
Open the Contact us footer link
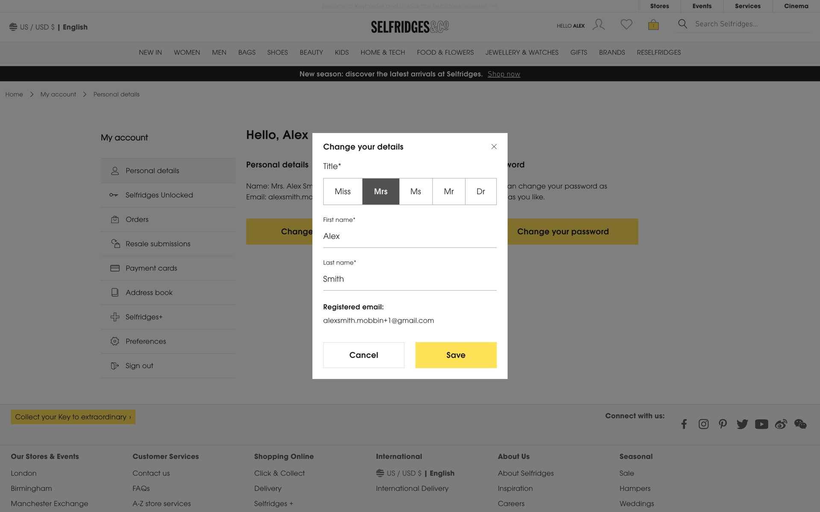tap(151, 473)
